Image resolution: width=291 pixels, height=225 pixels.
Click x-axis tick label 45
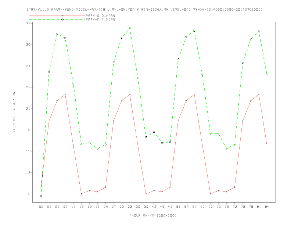(162, 207)
